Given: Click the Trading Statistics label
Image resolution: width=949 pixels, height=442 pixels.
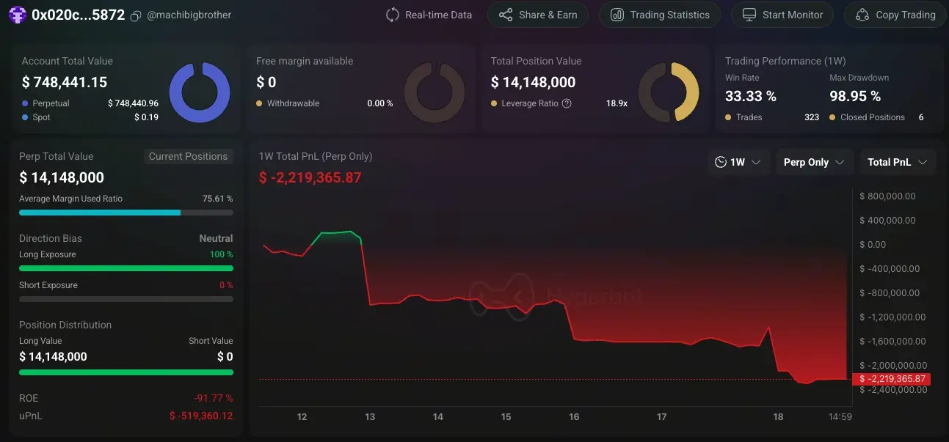Looking at the screenshot, I should (670, 15).
